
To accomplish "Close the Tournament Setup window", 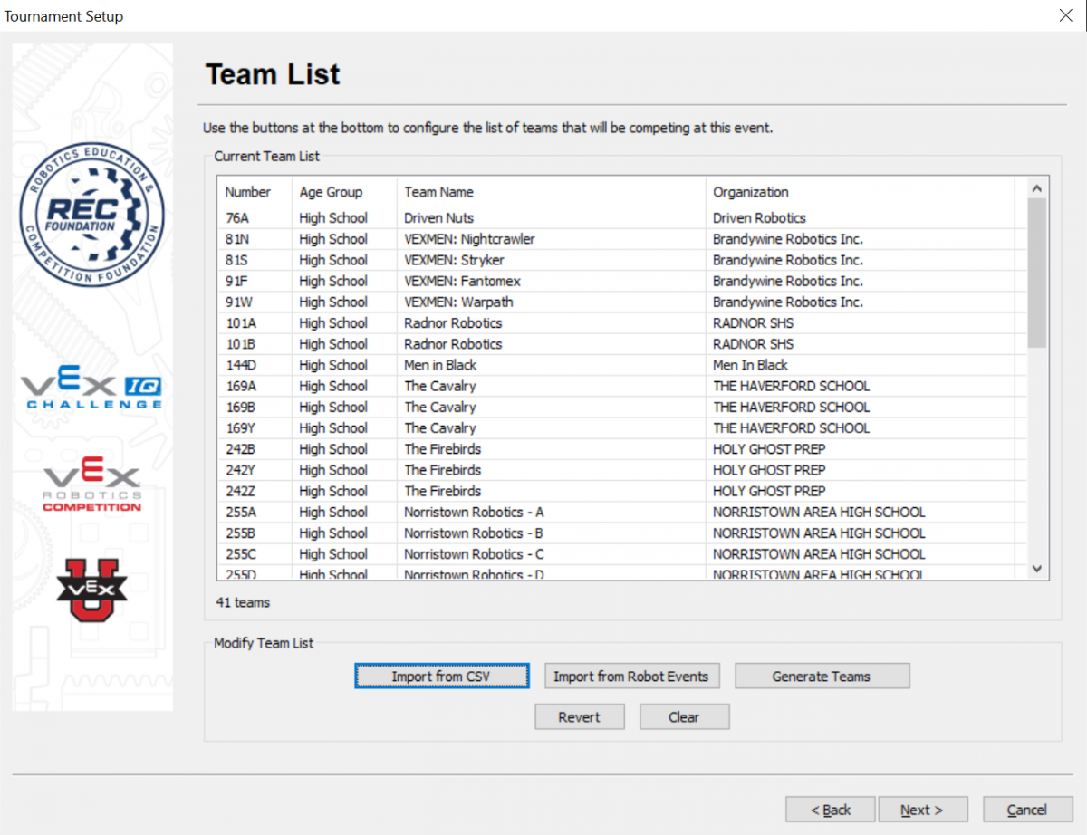I will [x=1065, y=15].
